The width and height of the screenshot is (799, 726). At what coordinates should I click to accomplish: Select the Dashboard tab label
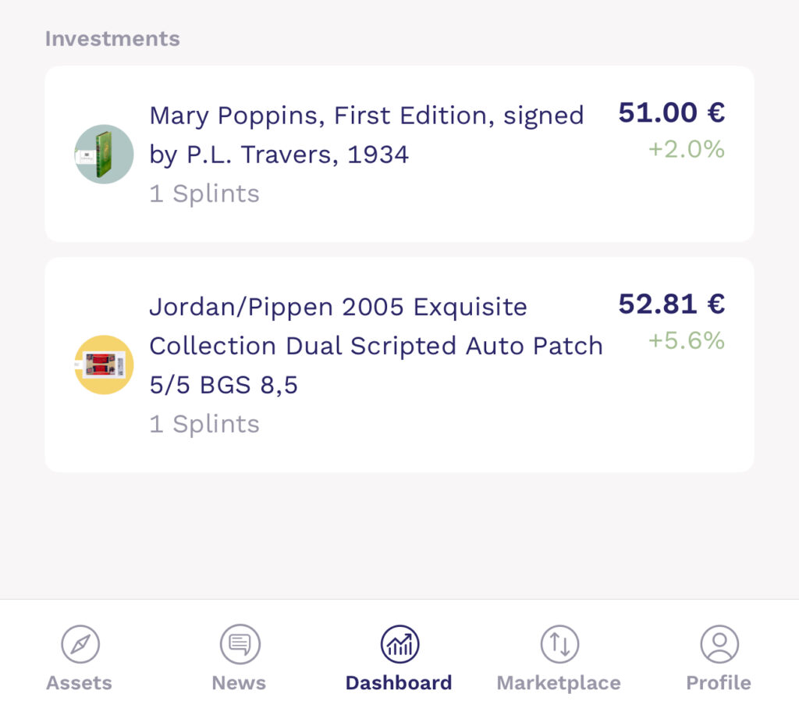(x=399, y=683)
